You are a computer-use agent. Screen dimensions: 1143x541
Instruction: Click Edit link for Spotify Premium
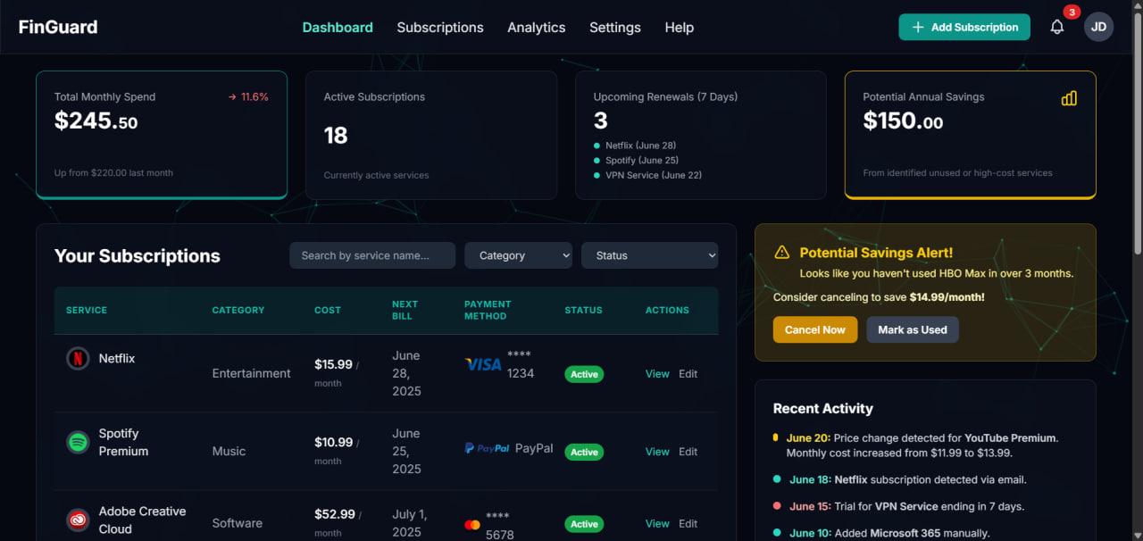[x=688, y=452]
